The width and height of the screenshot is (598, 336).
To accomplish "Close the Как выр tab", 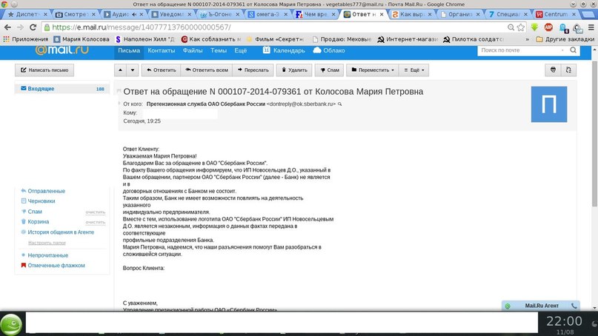I will click(x=430, y=14).
